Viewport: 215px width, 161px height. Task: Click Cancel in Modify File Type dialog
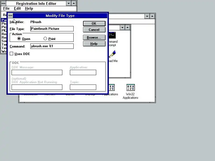click(94, 30)
